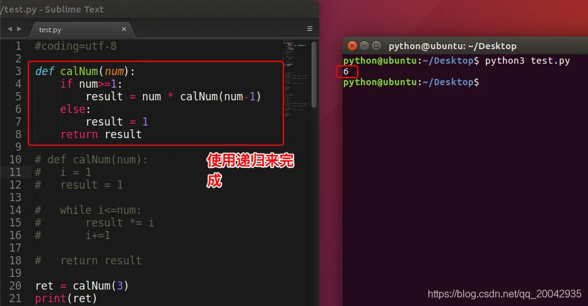Click the commented '# i = 1' line

pos(63,172)
